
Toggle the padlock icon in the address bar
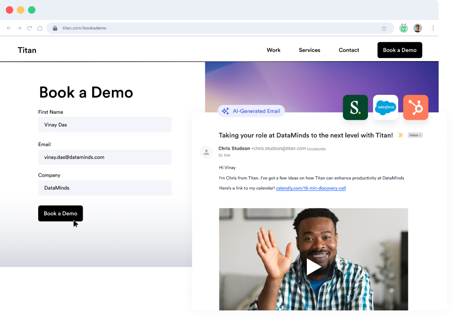pyautogui.click(x=55, y=27)
